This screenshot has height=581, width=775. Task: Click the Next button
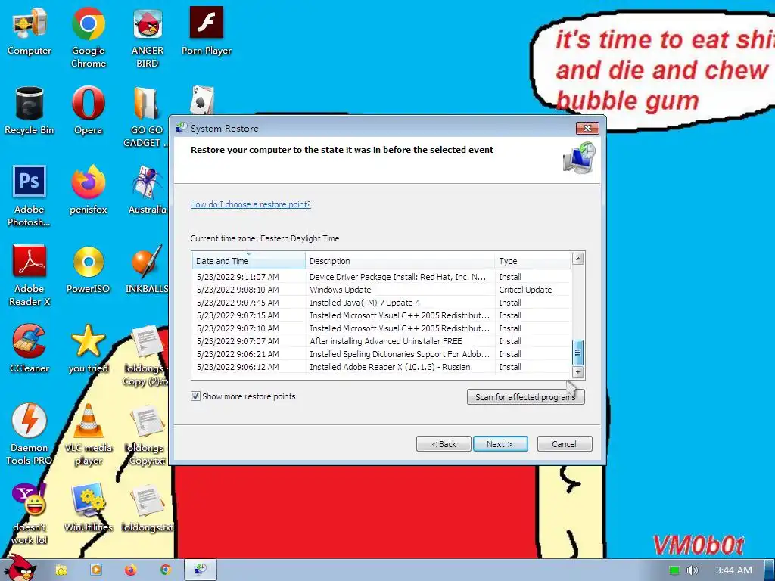point(500,443)
